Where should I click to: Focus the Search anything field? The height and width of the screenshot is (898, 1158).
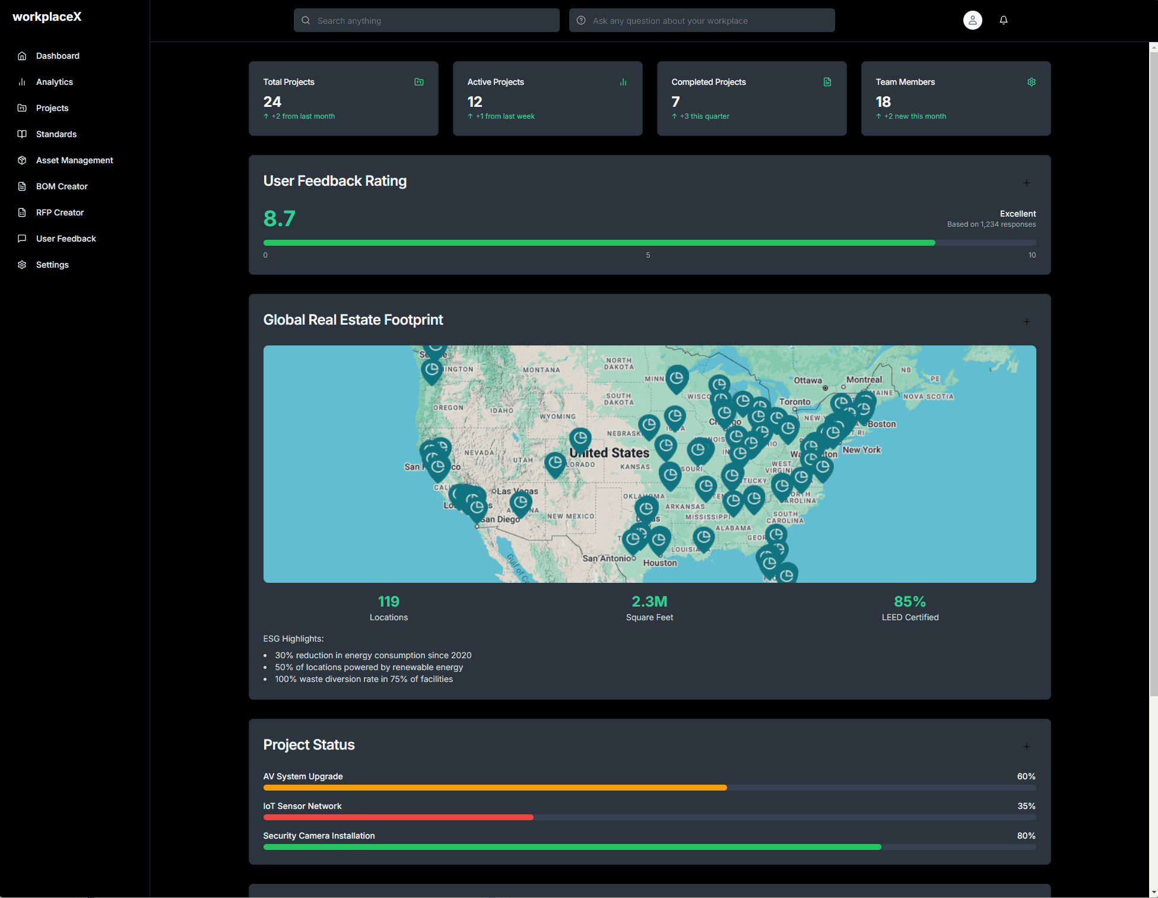426,20
